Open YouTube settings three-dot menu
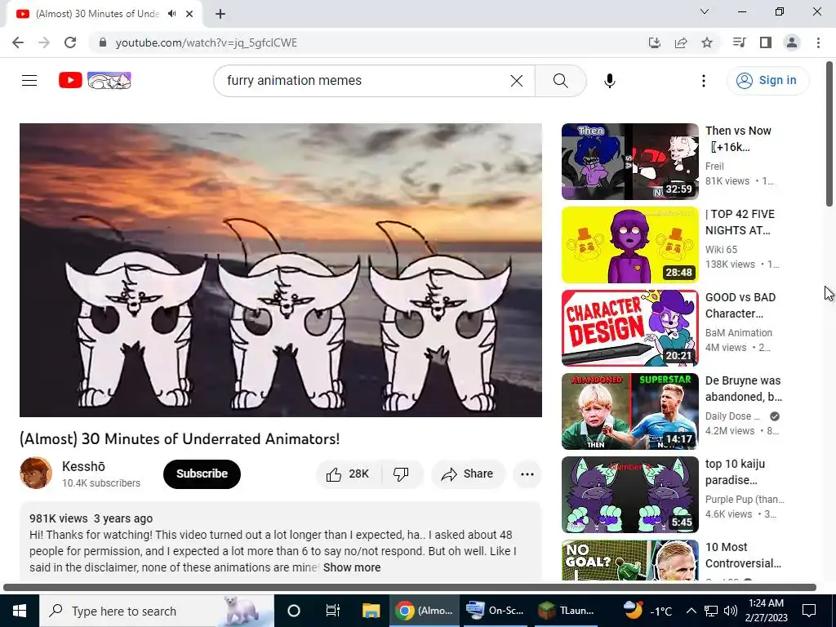 [703, 81]
